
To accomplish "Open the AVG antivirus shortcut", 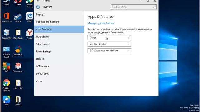I will (x=6, y=67).
